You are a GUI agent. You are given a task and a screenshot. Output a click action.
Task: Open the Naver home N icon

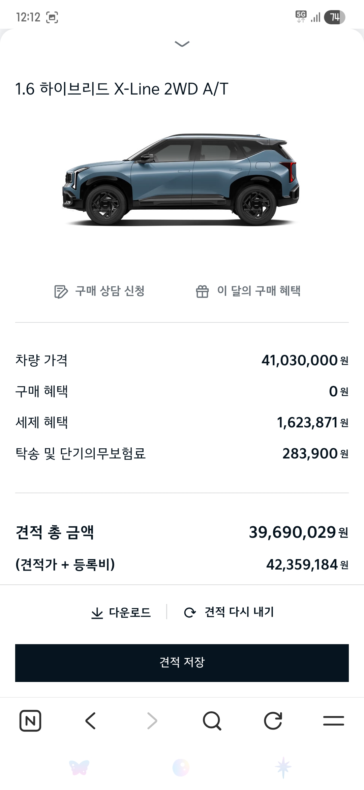tap(30, 721)
